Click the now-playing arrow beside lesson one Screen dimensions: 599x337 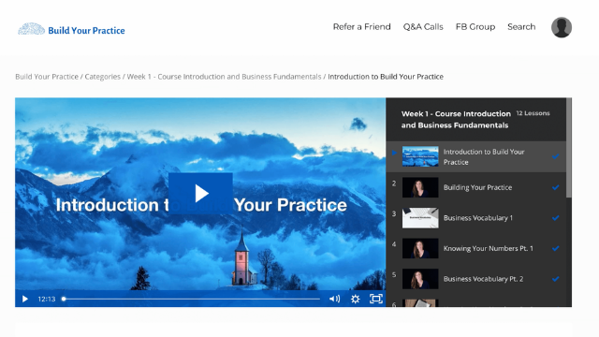pos(394,153)
